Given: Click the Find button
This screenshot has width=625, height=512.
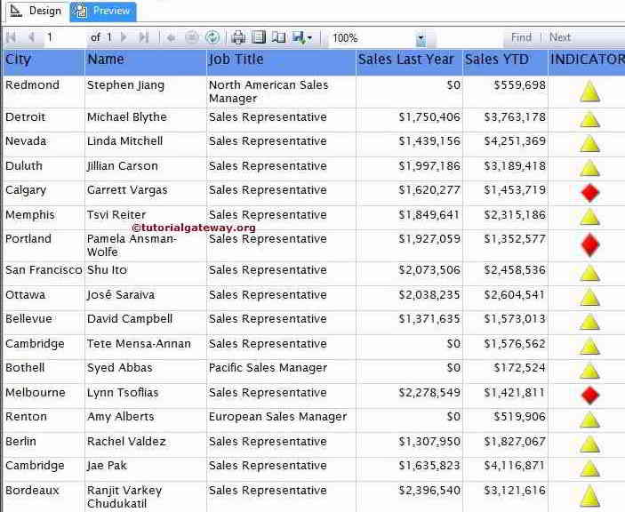Looking at the screenshot, I should tap(521, 37).
